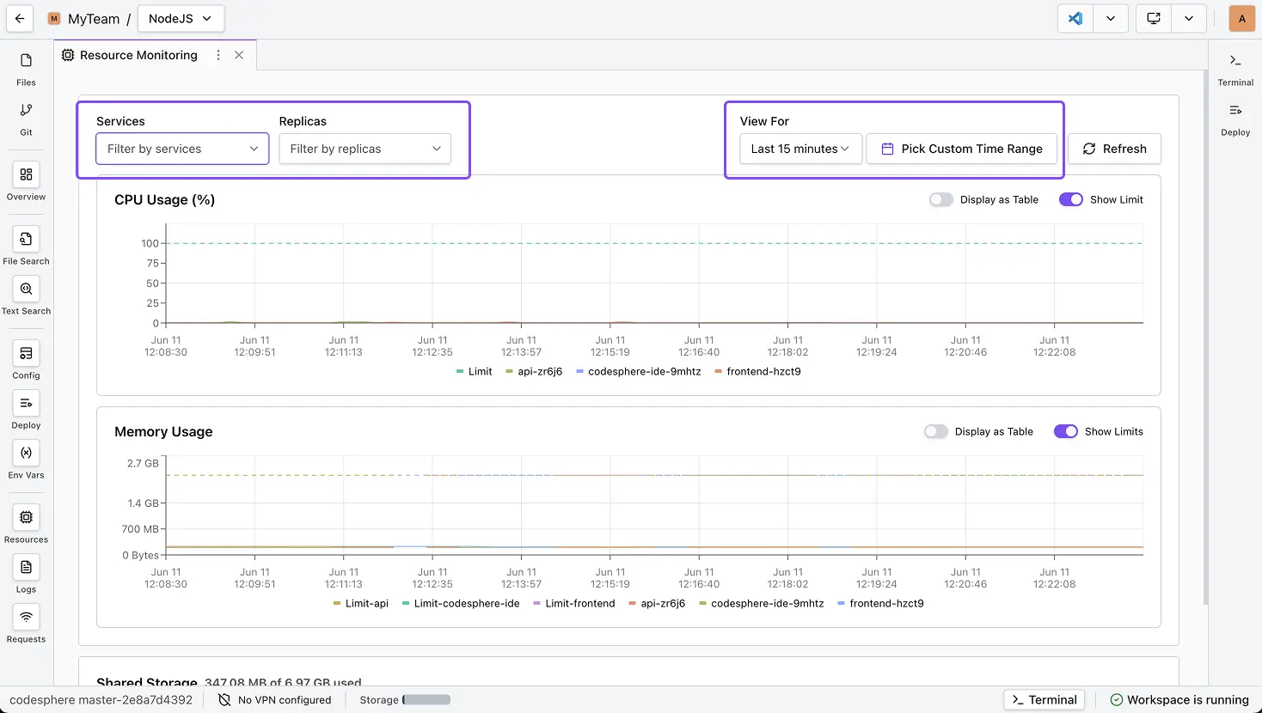
Task: Open the Files sidebar panel
Action: (x=26, y=70)
